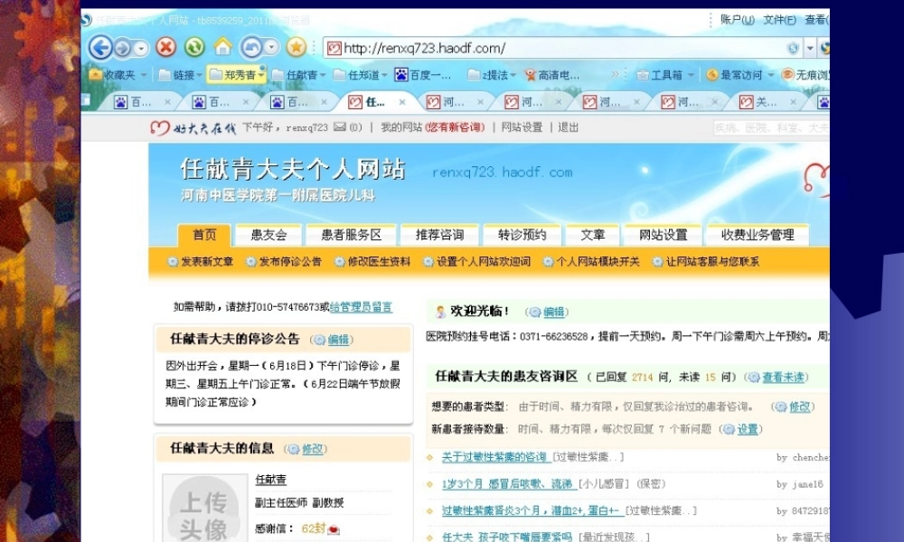Expand the 链接 dropdown
904x542 pixels.
pos(200,74)
